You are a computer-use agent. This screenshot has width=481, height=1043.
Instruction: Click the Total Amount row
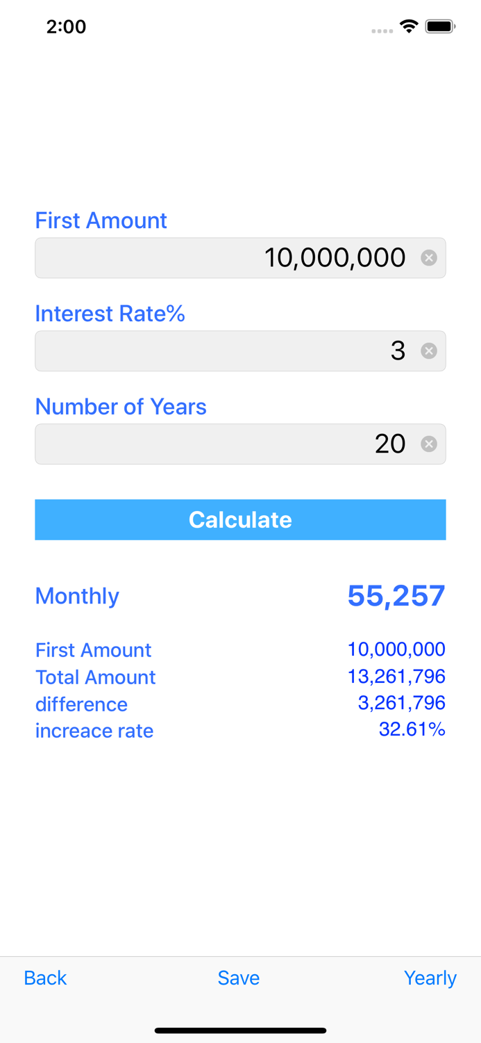tap(95, 677)
